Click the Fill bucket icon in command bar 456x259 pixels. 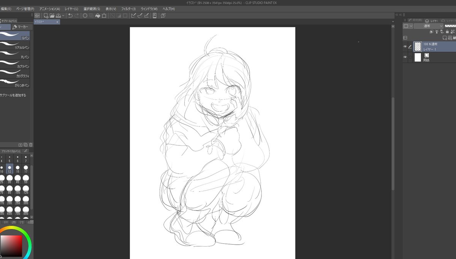click(98, 16)
